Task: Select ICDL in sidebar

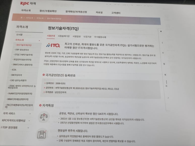Action: coord(14,70)
